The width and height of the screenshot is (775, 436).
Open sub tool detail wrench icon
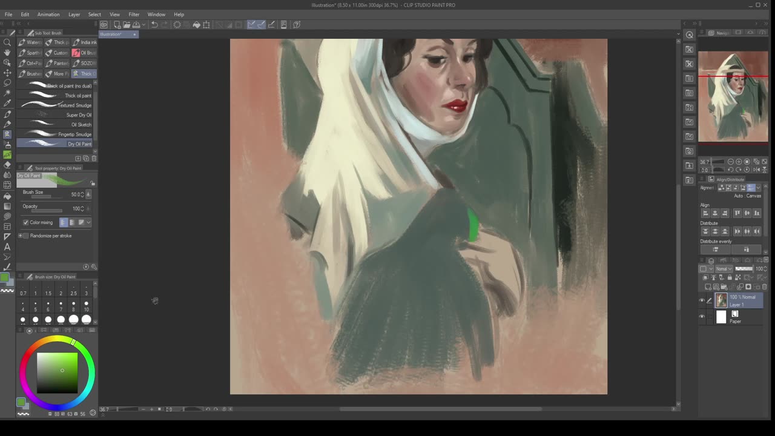coord(93,266)
